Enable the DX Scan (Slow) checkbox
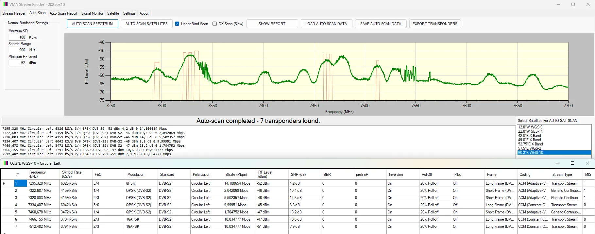 coord(215,24)
